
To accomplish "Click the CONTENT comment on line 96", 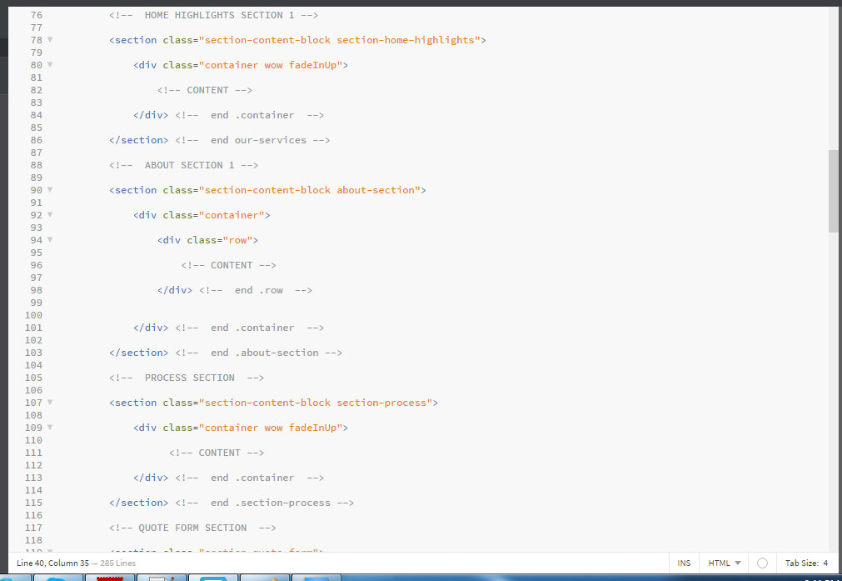I will 229,265.
